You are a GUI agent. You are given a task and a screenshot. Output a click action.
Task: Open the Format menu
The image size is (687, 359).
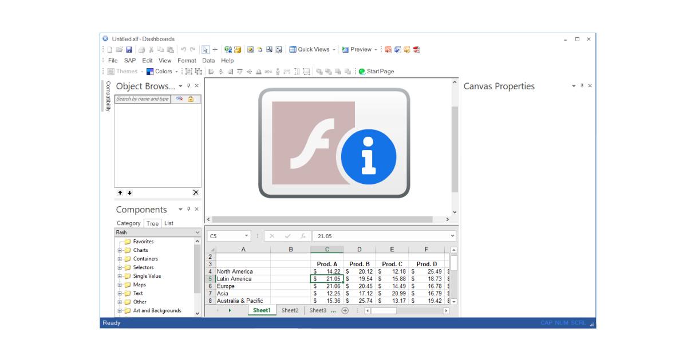(187, 61)
